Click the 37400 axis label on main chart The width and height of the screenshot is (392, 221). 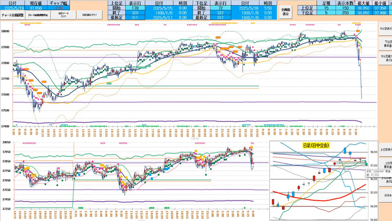[5, 126]
